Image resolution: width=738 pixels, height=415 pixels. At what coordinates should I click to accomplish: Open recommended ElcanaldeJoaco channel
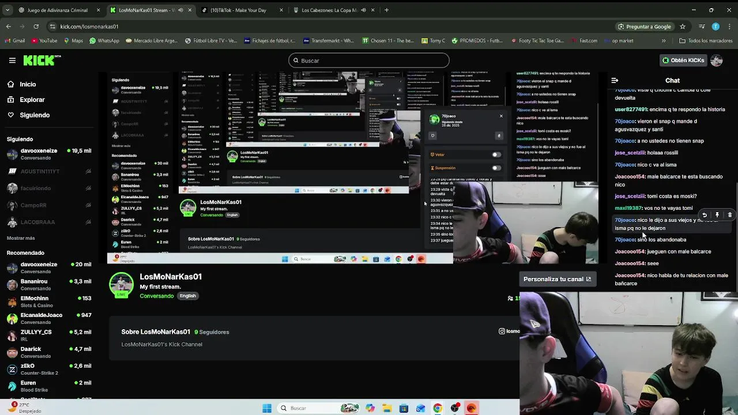(x=49, y=318)
